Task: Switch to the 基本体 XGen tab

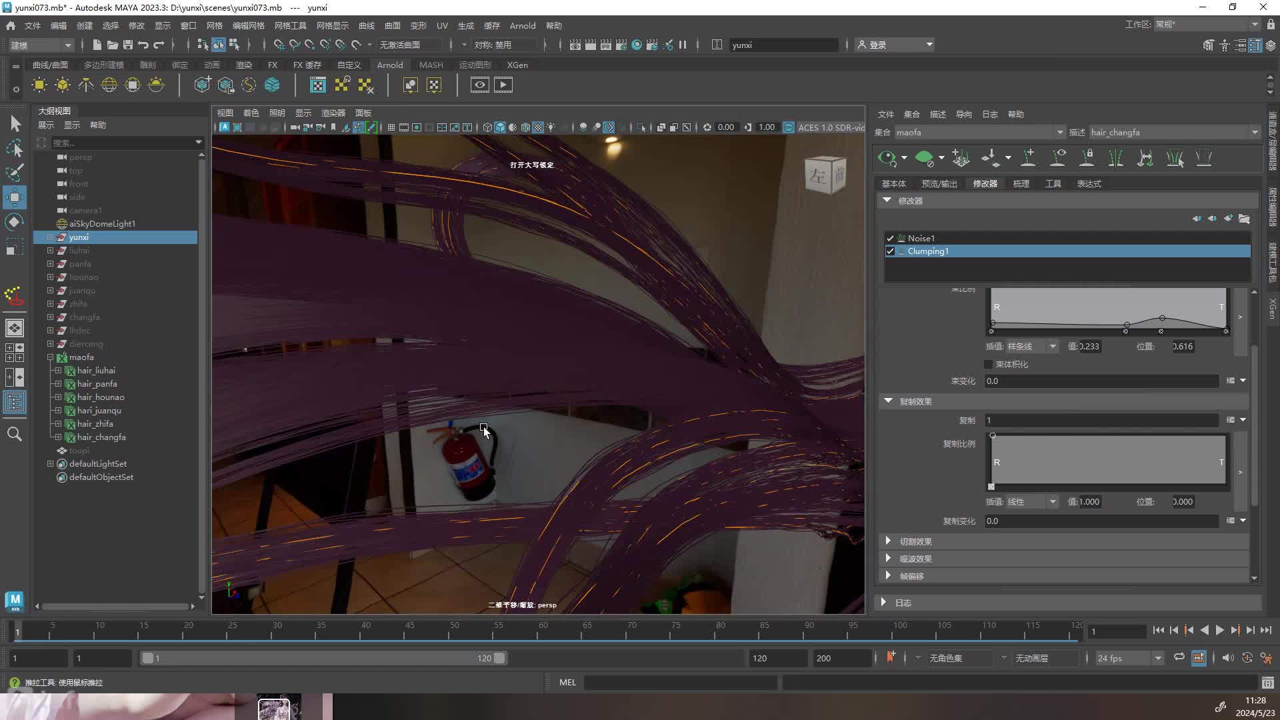Action: [x=894, y=183]
